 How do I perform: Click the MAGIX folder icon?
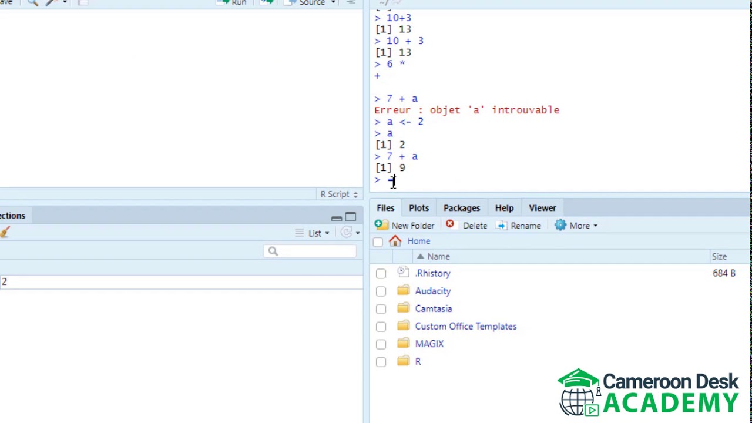point(403,343)
